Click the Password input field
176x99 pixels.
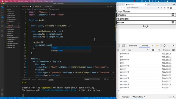[146, 22]
